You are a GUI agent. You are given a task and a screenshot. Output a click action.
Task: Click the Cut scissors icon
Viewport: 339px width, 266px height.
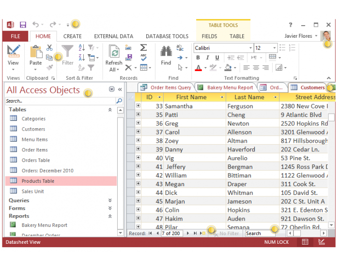49,48
